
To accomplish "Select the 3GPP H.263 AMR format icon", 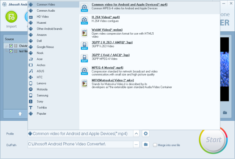I will coord(84,45).
